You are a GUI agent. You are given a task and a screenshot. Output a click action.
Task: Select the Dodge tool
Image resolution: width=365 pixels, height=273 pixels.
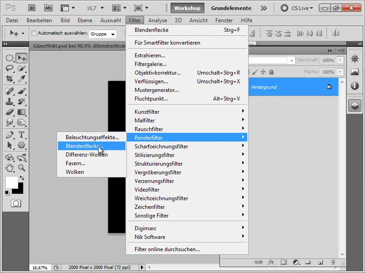click(10, 122)
